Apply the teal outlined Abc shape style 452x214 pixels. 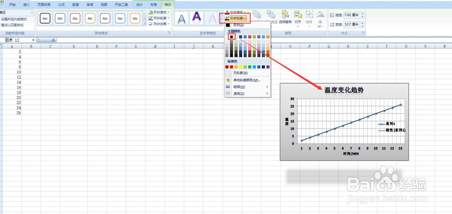pyautogui.click(x=120, y=18)
